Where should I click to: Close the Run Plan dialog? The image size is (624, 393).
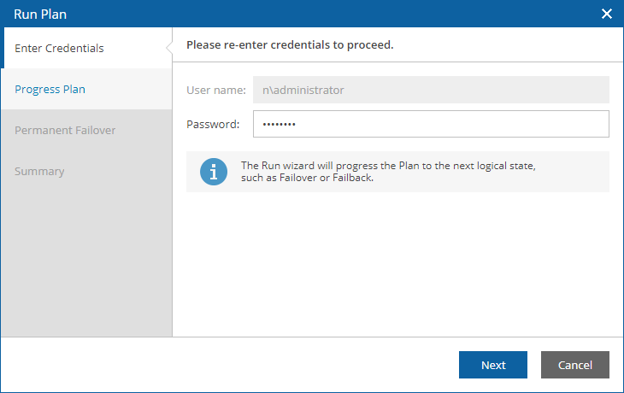tap(607, 14)
